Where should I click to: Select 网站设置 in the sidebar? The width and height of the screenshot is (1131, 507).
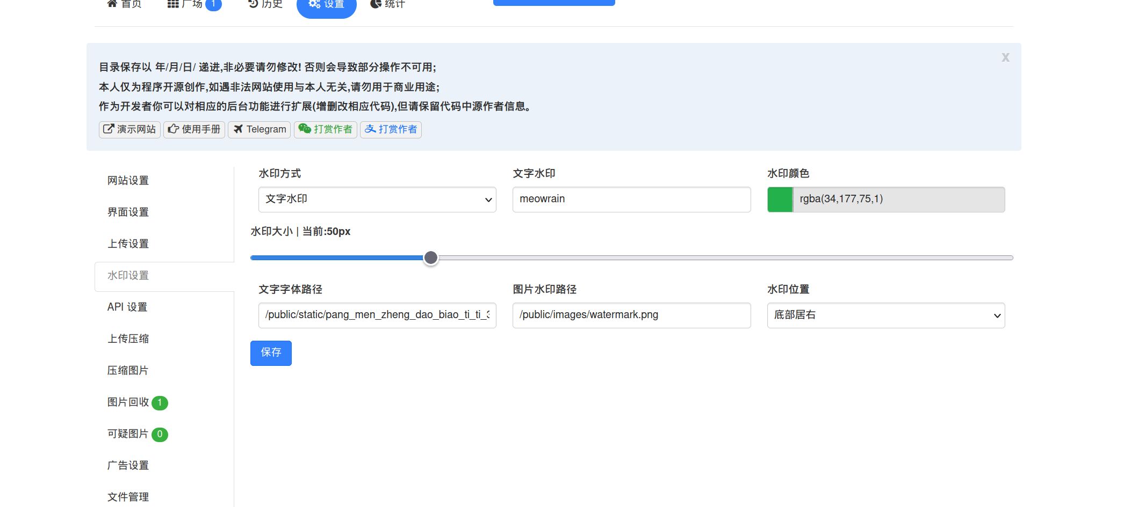point(128,181)
